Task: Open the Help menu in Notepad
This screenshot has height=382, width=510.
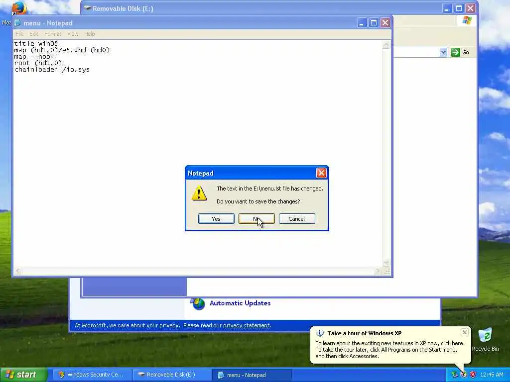Action: 90,34
